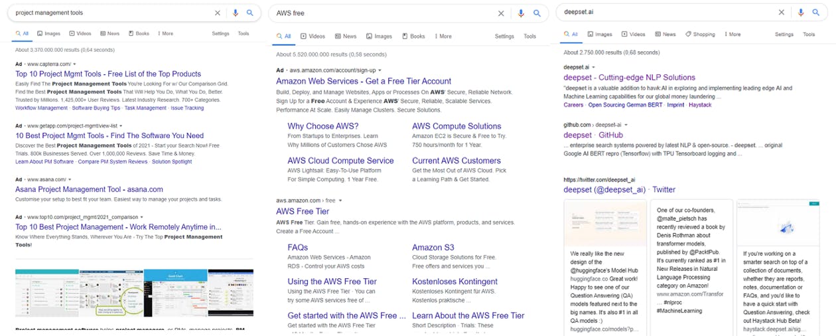Open 'deepset - Cutting-edge NLP Solutions' result
The width and height of the screenshot is (836, 336).
629,78
